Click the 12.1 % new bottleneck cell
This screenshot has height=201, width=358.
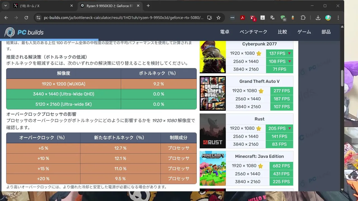click(120, 158)
